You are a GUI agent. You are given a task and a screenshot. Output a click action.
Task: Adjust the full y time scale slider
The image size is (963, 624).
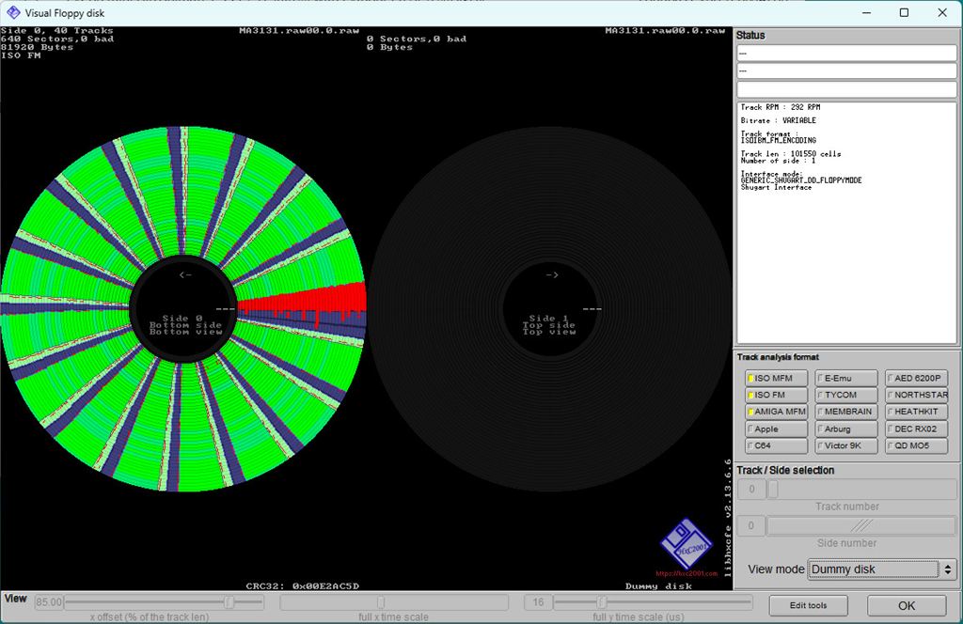tap(653, 602)
